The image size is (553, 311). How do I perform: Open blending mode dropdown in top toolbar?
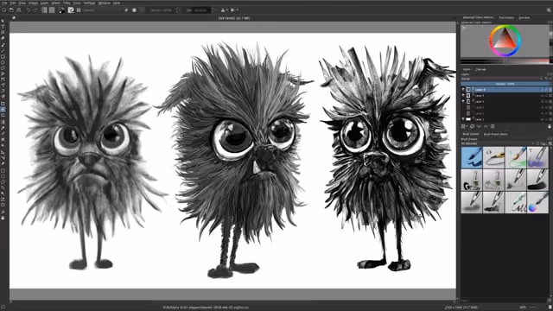(103, 10)
